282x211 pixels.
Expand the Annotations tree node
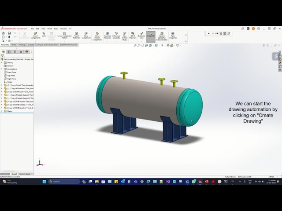[x=2, y=69]
